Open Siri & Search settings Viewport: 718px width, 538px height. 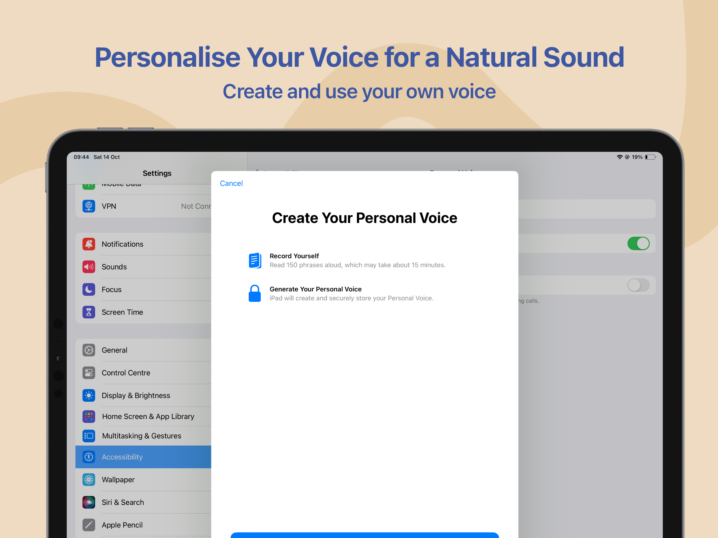tap(143, 502)
